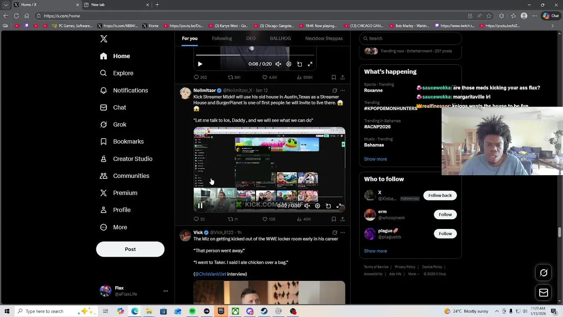Open Steam from Windows taskbar
Viewport: 563px width, 317px height.
264,311
